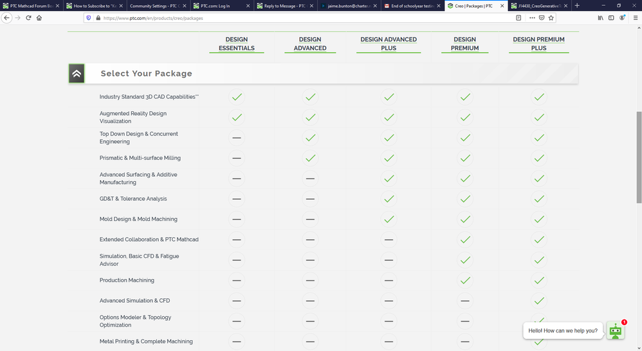Go back to the previous page
Image resolution: width=642 pixels, height=351 pixels.
[x=6, y=18]
